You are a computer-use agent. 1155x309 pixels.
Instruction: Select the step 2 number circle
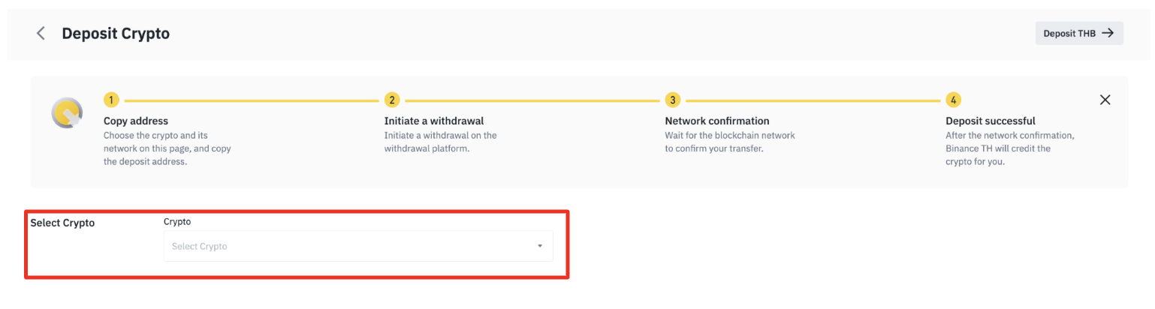(x=391, y=100)
